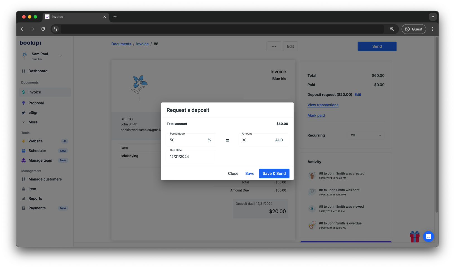This screenshot has width=455, height=268.
Task: Open the Item section icon
Action: click(x=24, y=189)
